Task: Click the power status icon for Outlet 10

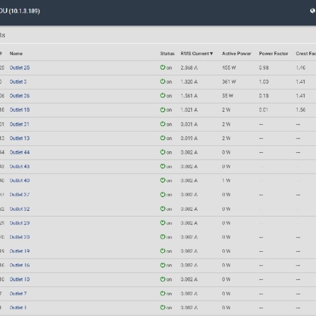Action: point(163,279)
